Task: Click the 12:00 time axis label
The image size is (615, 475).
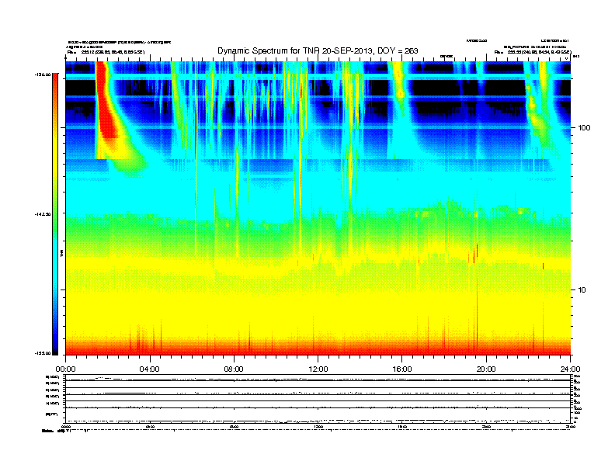Action: click(318, 369)
